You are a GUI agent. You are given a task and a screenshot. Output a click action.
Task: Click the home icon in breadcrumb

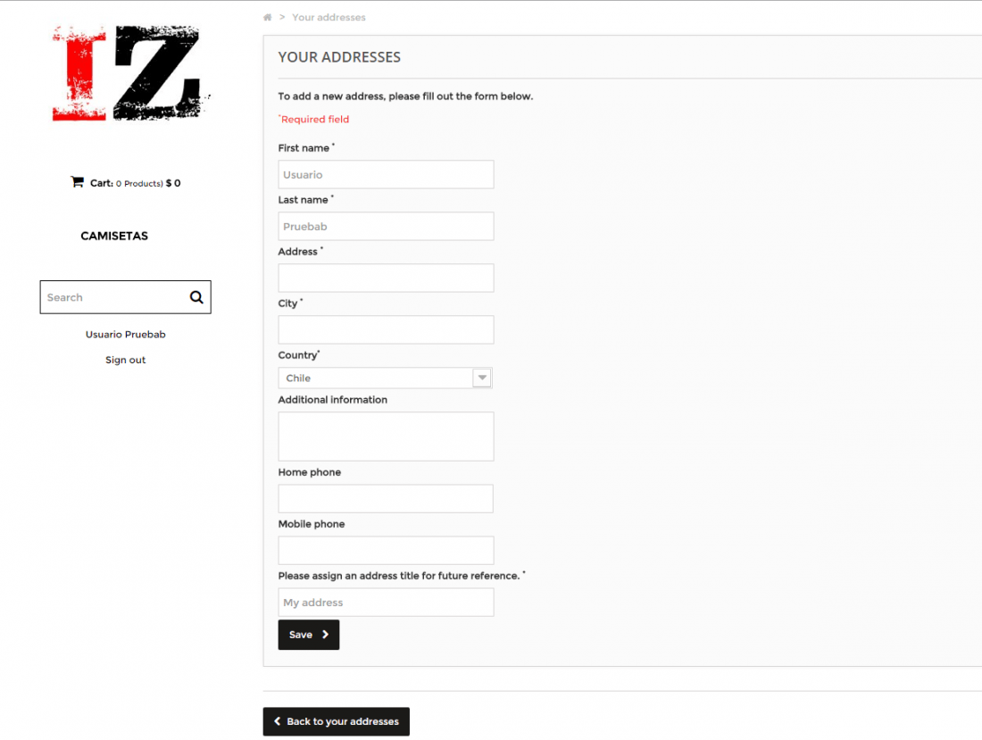click(x=268, y=18)
